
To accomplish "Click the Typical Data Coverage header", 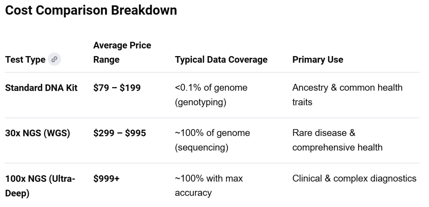I will (x=221, y=60).
